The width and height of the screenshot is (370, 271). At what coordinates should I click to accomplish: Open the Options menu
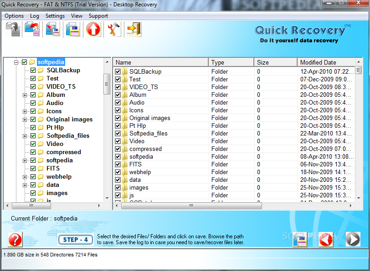[x=14, y=16]
